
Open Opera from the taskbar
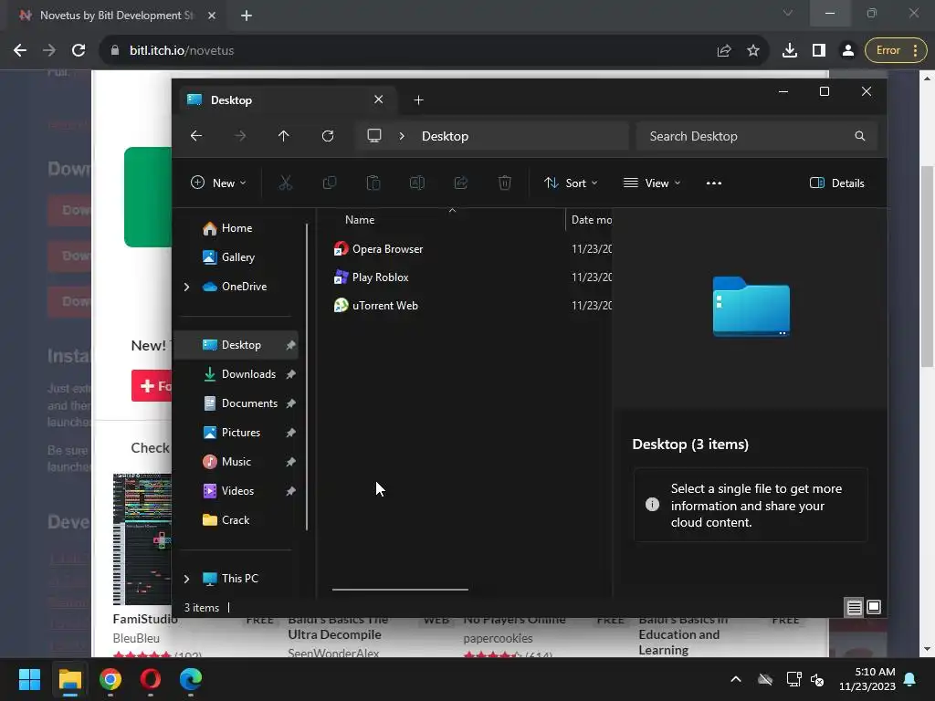pyautogui.click(x=151, y=679)
